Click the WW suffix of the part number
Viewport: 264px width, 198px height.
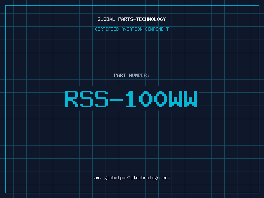point(183,99)
